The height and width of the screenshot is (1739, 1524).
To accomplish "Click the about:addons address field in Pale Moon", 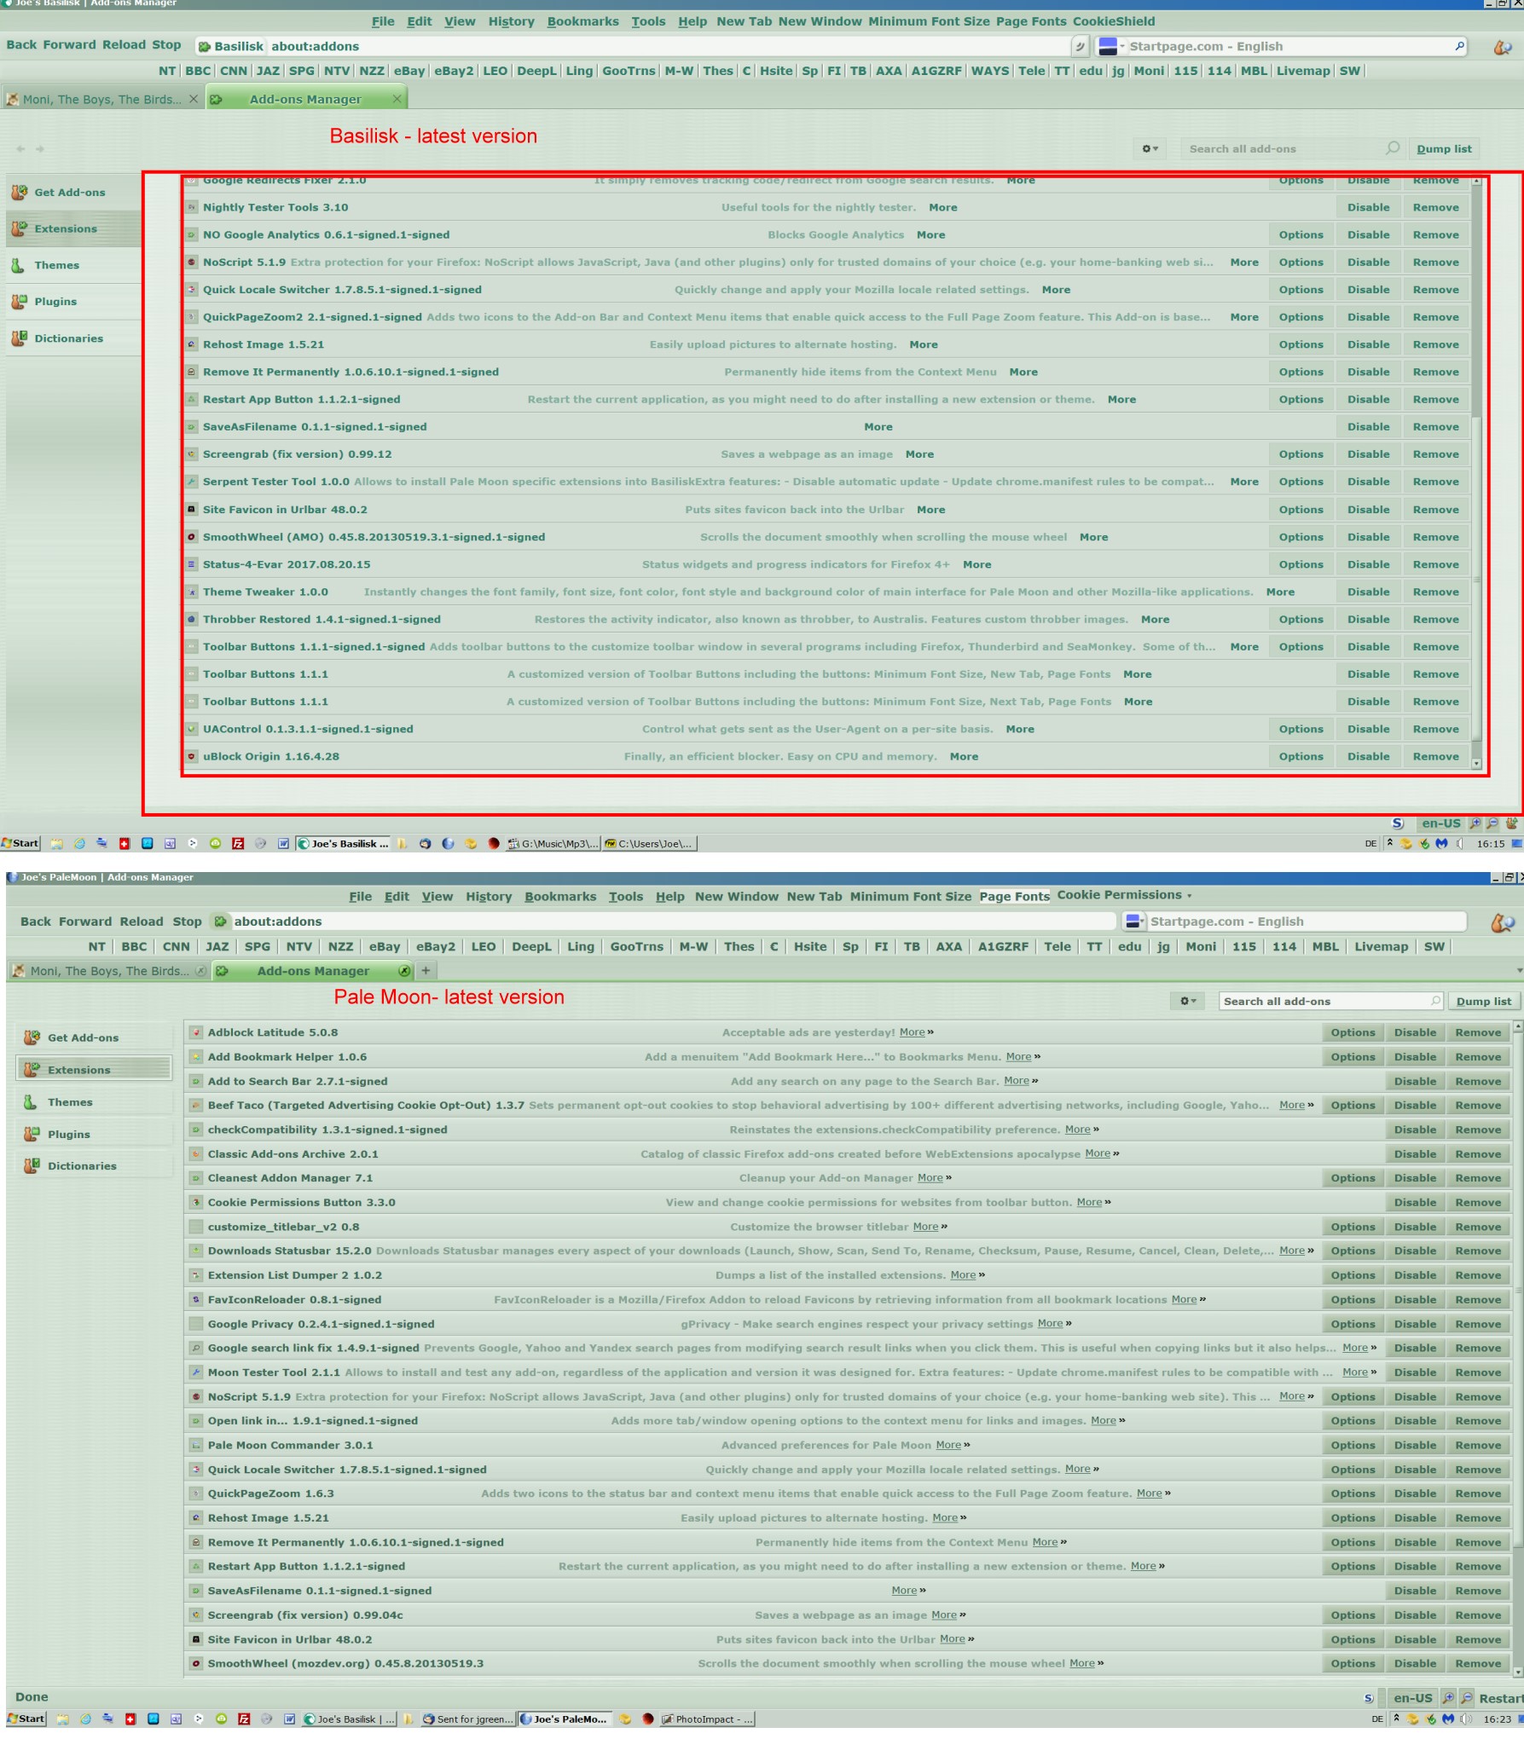I will 663,921.
